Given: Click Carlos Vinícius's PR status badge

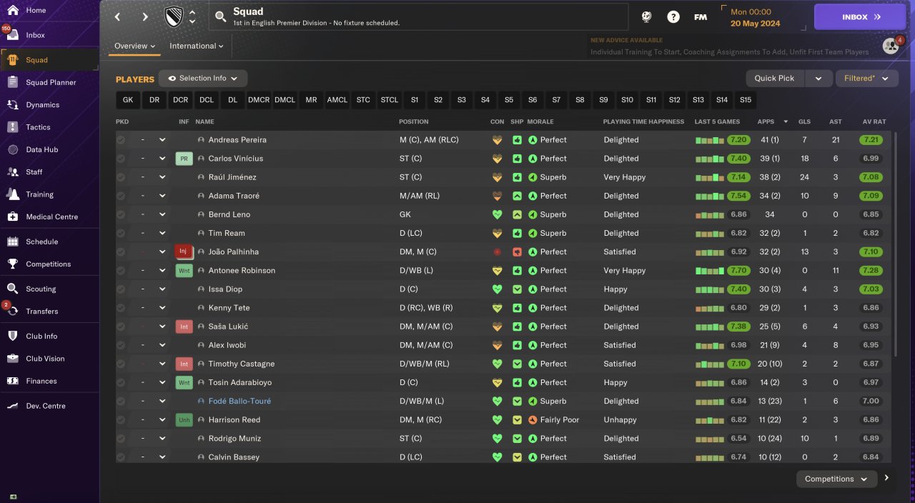Looking at the screenshot, I should (x=184, y=159).
